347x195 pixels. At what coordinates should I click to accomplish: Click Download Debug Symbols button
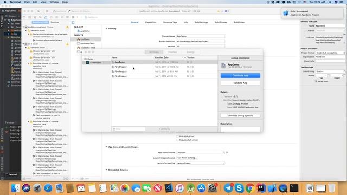click(240, 116)
